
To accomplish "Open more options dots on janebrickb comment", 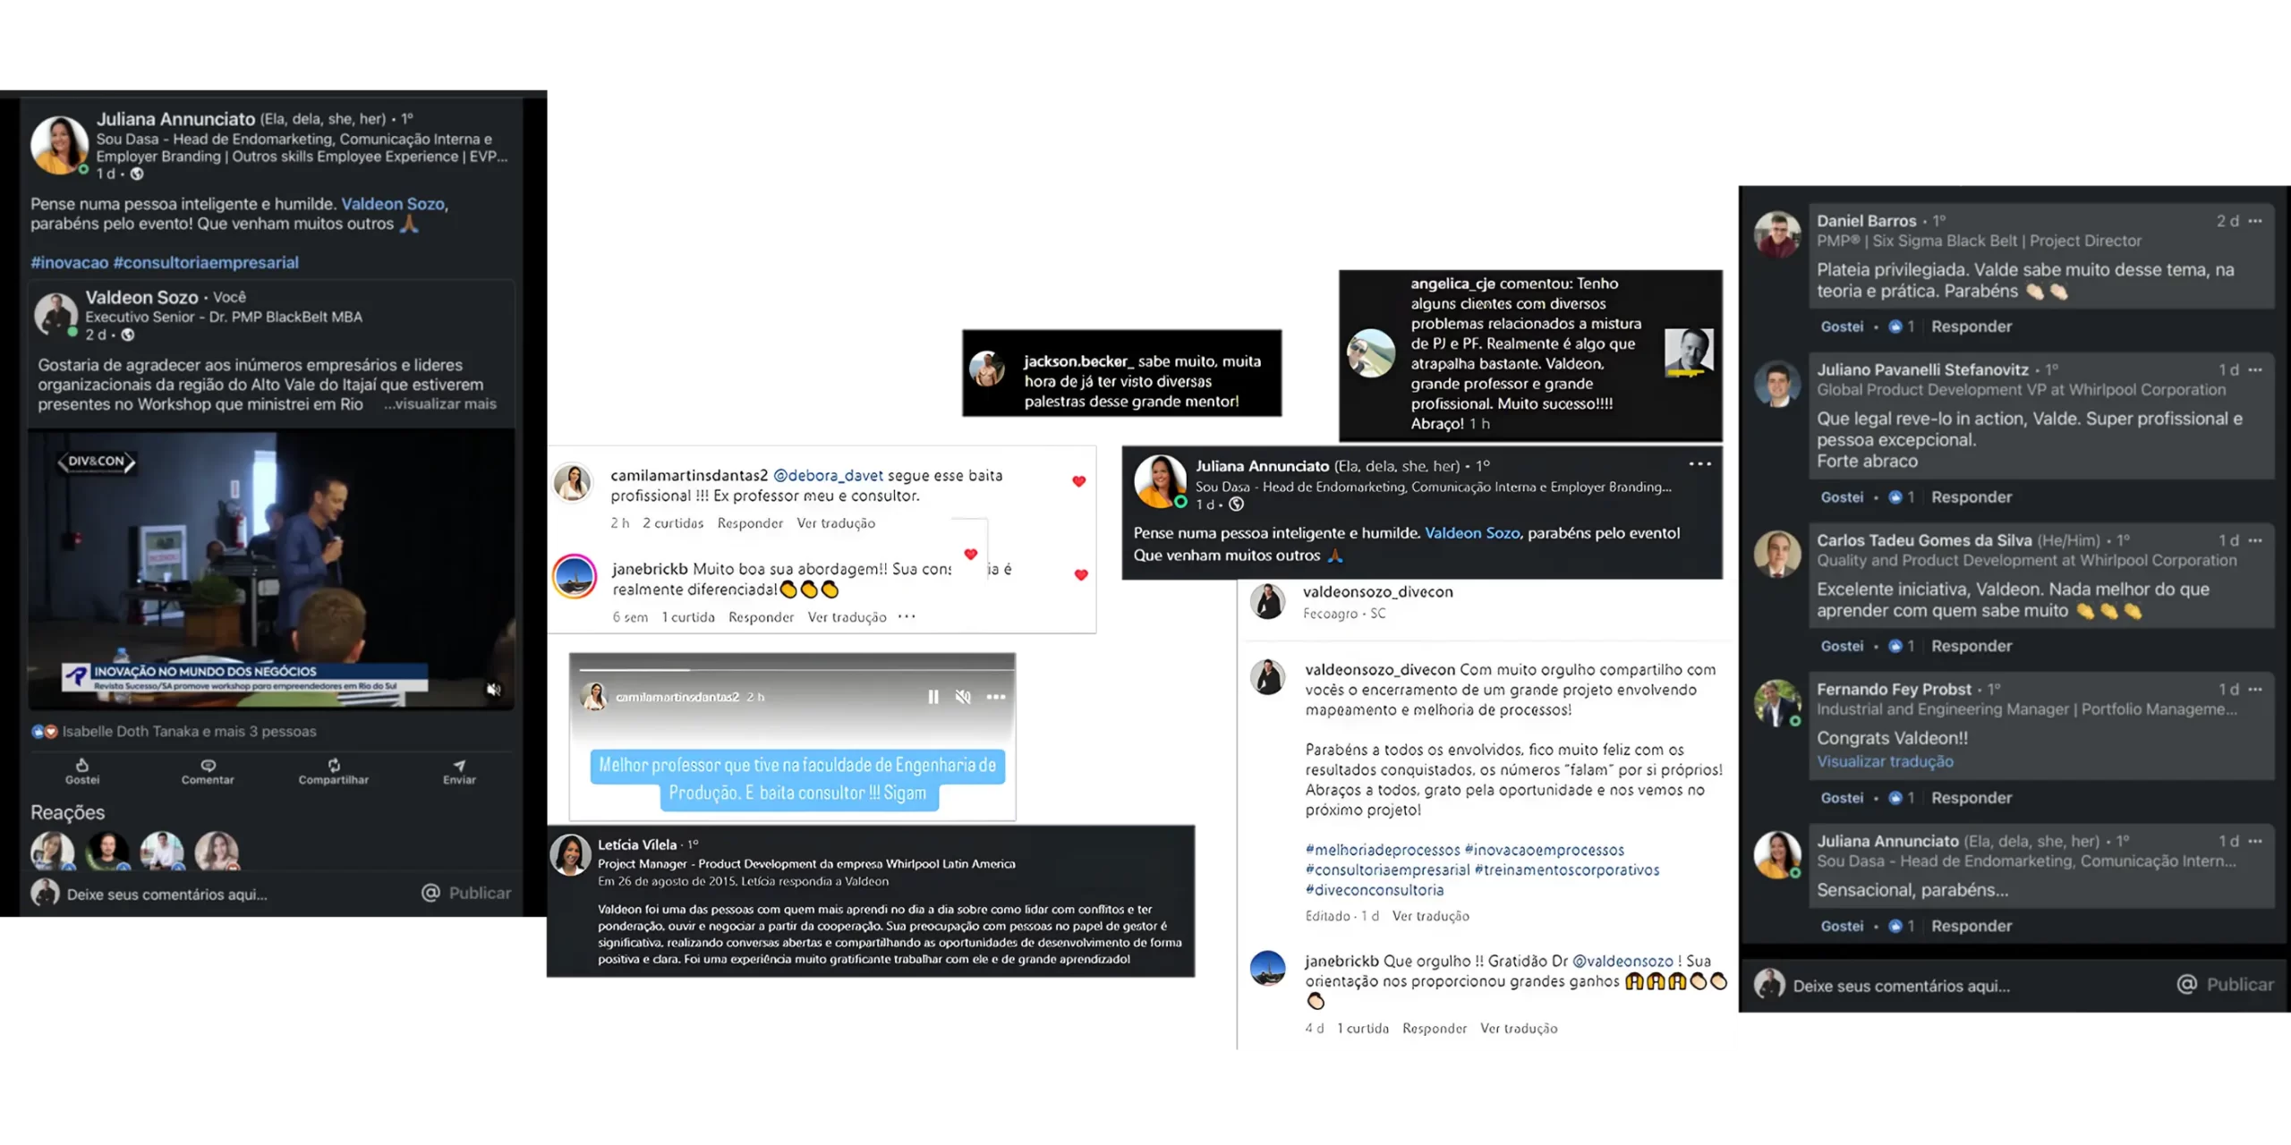I will tap(907, 616).
